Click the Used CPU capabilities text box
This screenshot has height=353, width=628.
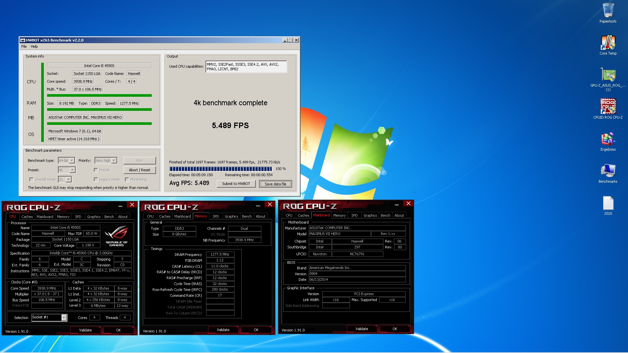coord(246,67)
